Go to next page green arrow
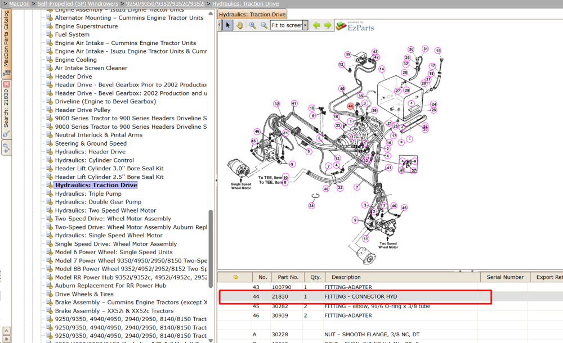 (x=328, y=25)
